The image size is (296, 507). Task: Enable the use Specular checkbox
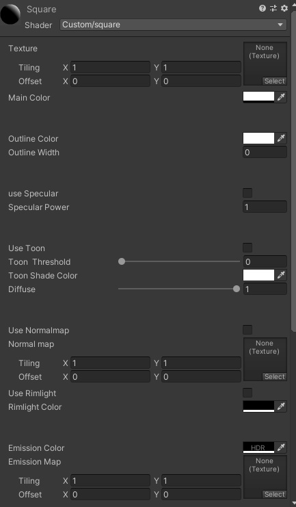point(247,193)
